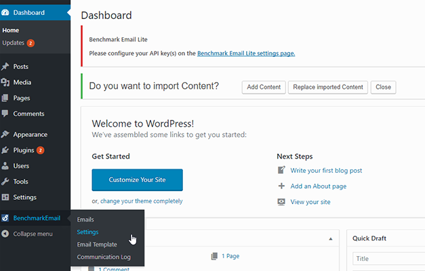This screenshot has width=425, height=271.
Task: Click Replace imported Content button
Action: (x=328, y=87)
